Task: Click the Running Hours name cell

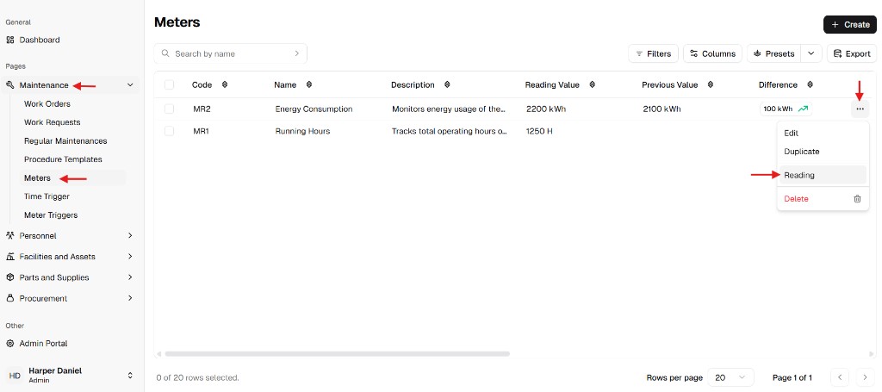Action: click(302, 131)
